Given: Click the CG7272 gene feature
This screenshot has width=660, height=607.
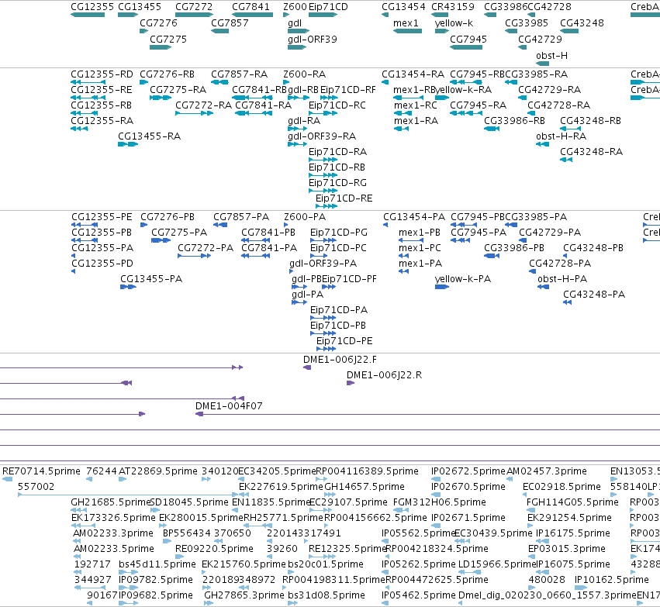Looking at the screenshot, I should click(x=195, y=15).
